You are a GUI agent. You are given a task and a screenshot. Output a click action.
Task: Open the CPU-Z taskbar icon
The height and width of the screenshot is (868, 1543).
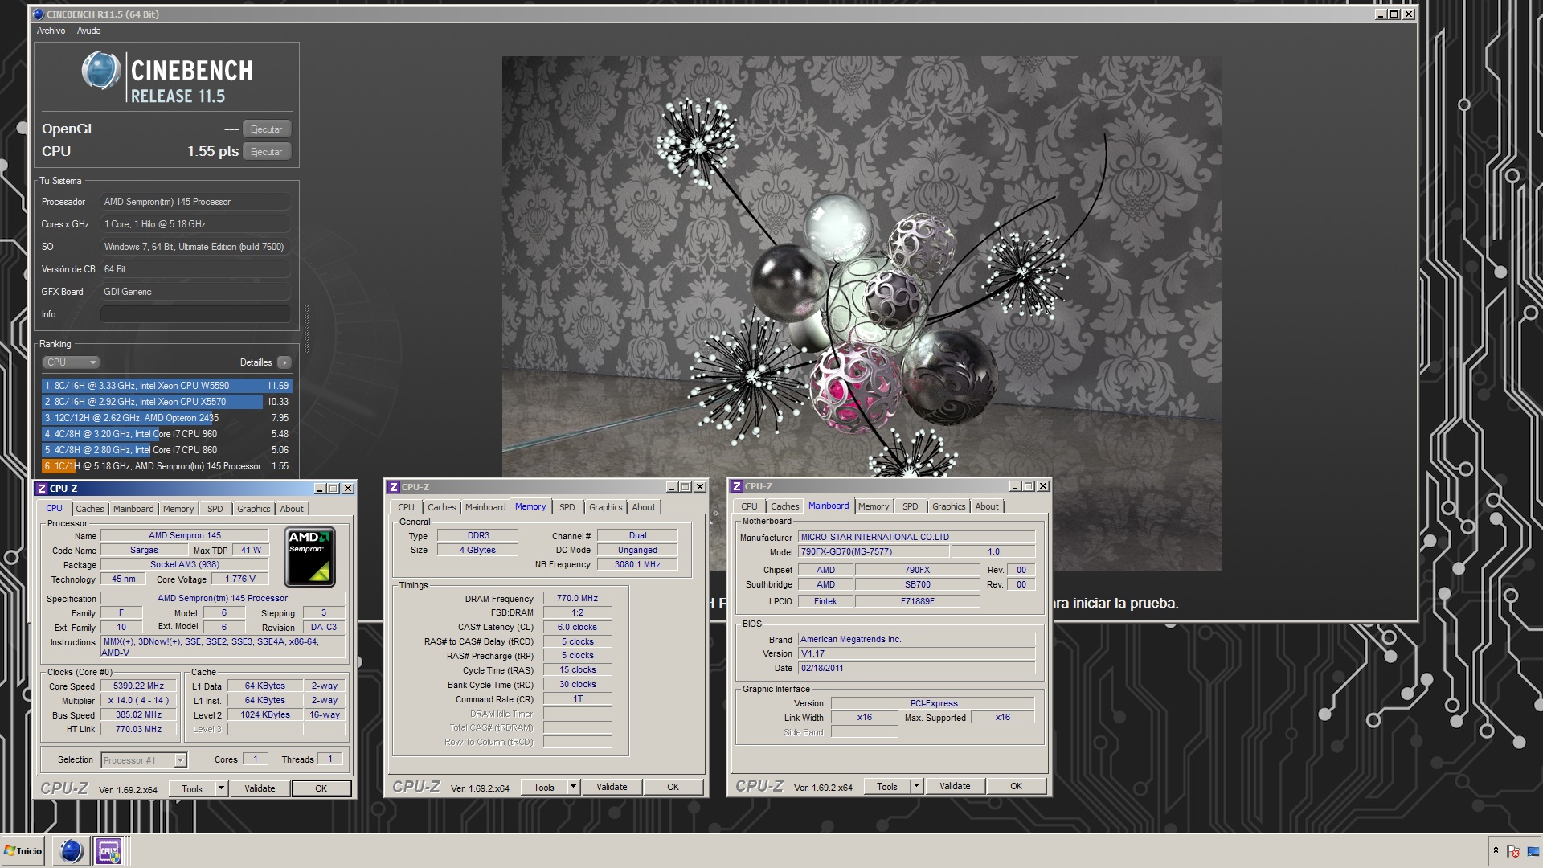[108, 851]
